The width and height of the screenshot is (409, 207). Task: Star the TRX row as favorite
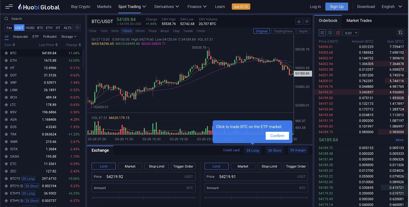coord(6,134)
